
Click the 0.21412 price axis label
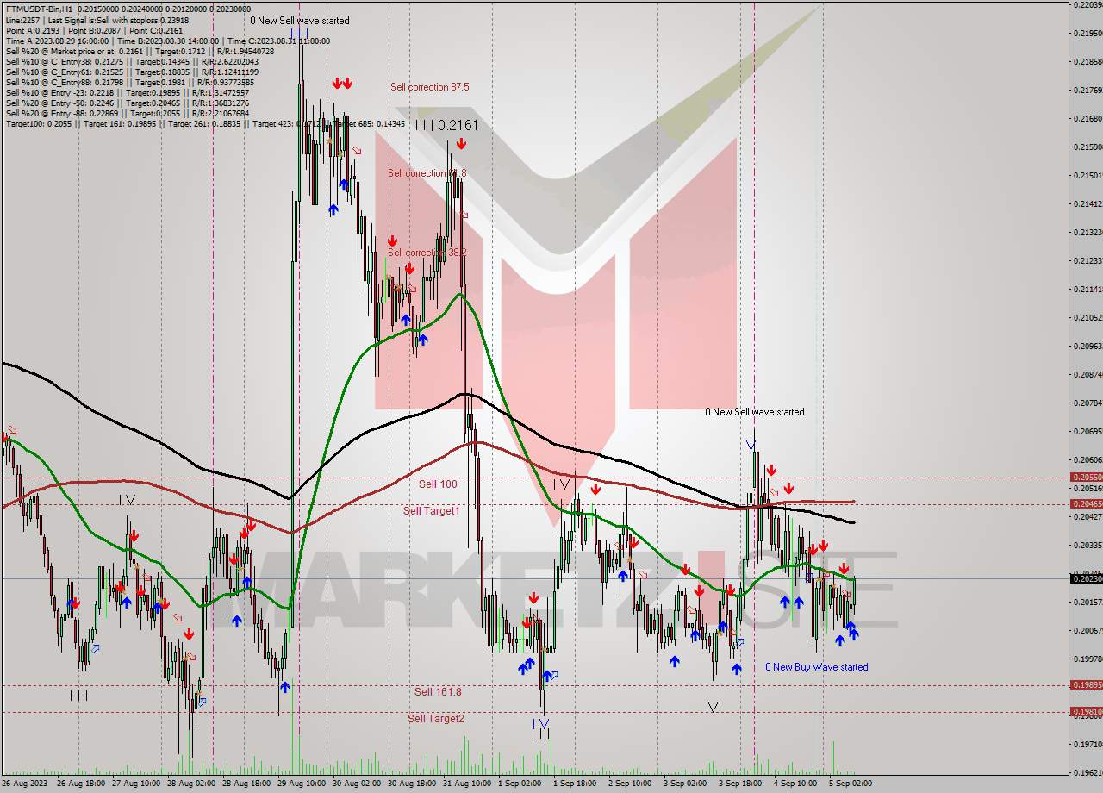click(1089, 203)
